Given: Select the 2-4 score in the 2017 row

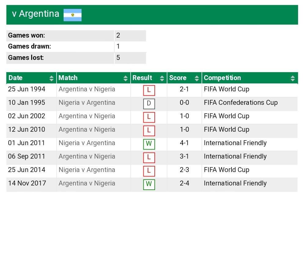Looking at the screenshot, I should 184,183.
